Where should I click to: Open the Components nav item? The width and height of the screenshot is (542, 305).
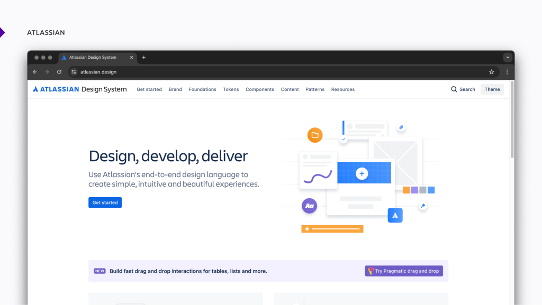click(x=259, y=89)
